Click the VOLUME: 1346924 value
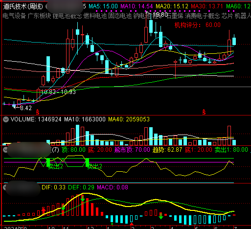Image resolution: width=251 pixels, height=229 pixels. [36, 119]
